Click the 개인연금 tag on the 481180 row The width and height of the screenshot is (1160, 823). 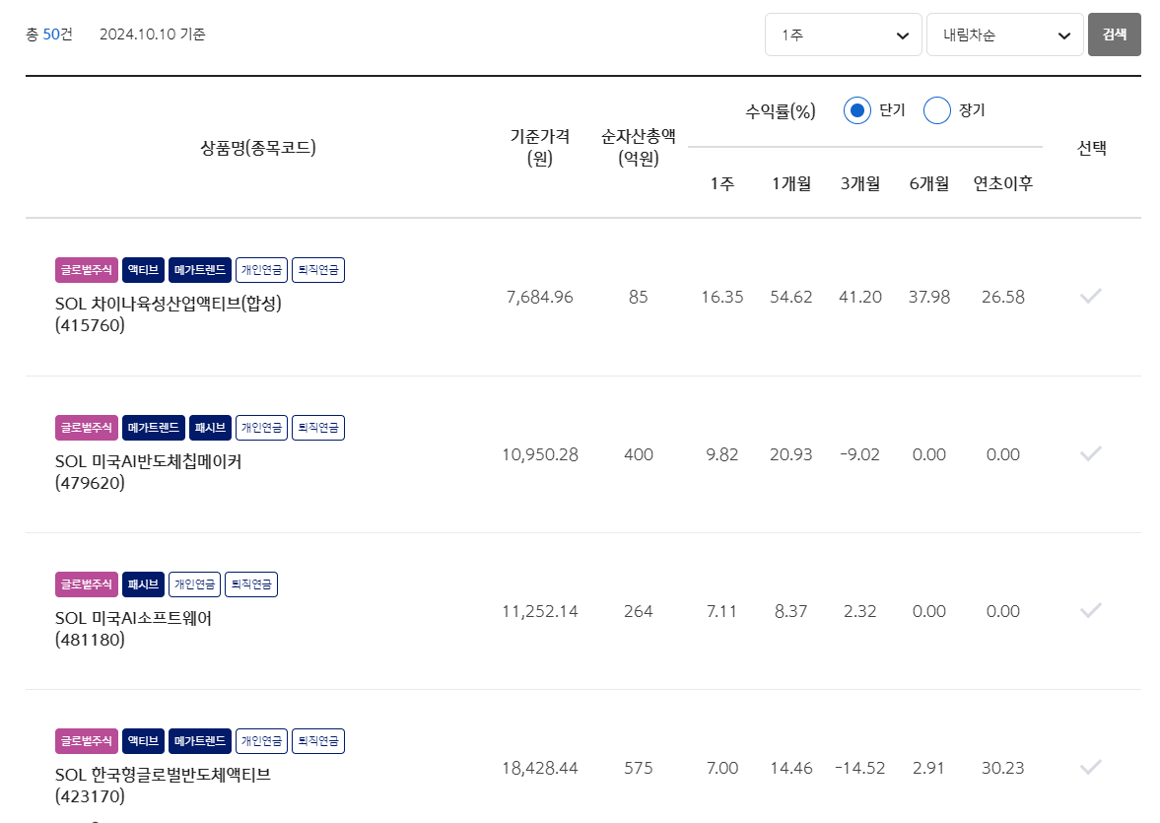[194, 584]
